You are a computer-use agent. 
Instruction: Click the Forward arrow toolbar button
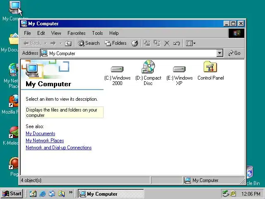point(53,43)
